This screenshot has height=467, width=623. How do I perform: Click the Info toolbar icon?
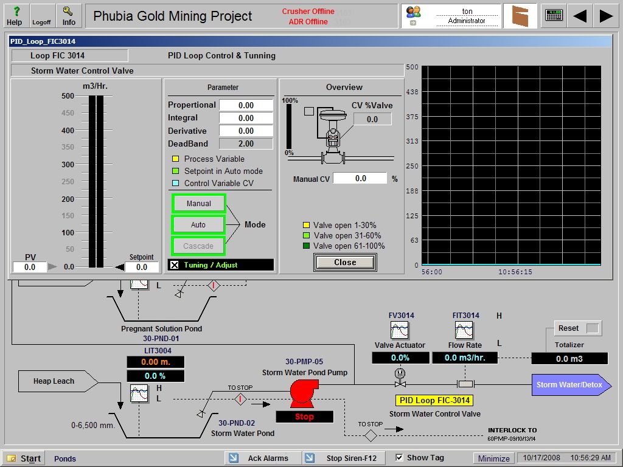68,15
